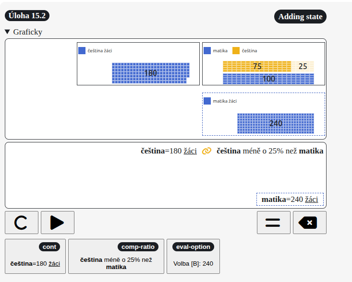Select the comp-ratio card
Viewport: 352px width, 282px height.
tap(116, 256)
